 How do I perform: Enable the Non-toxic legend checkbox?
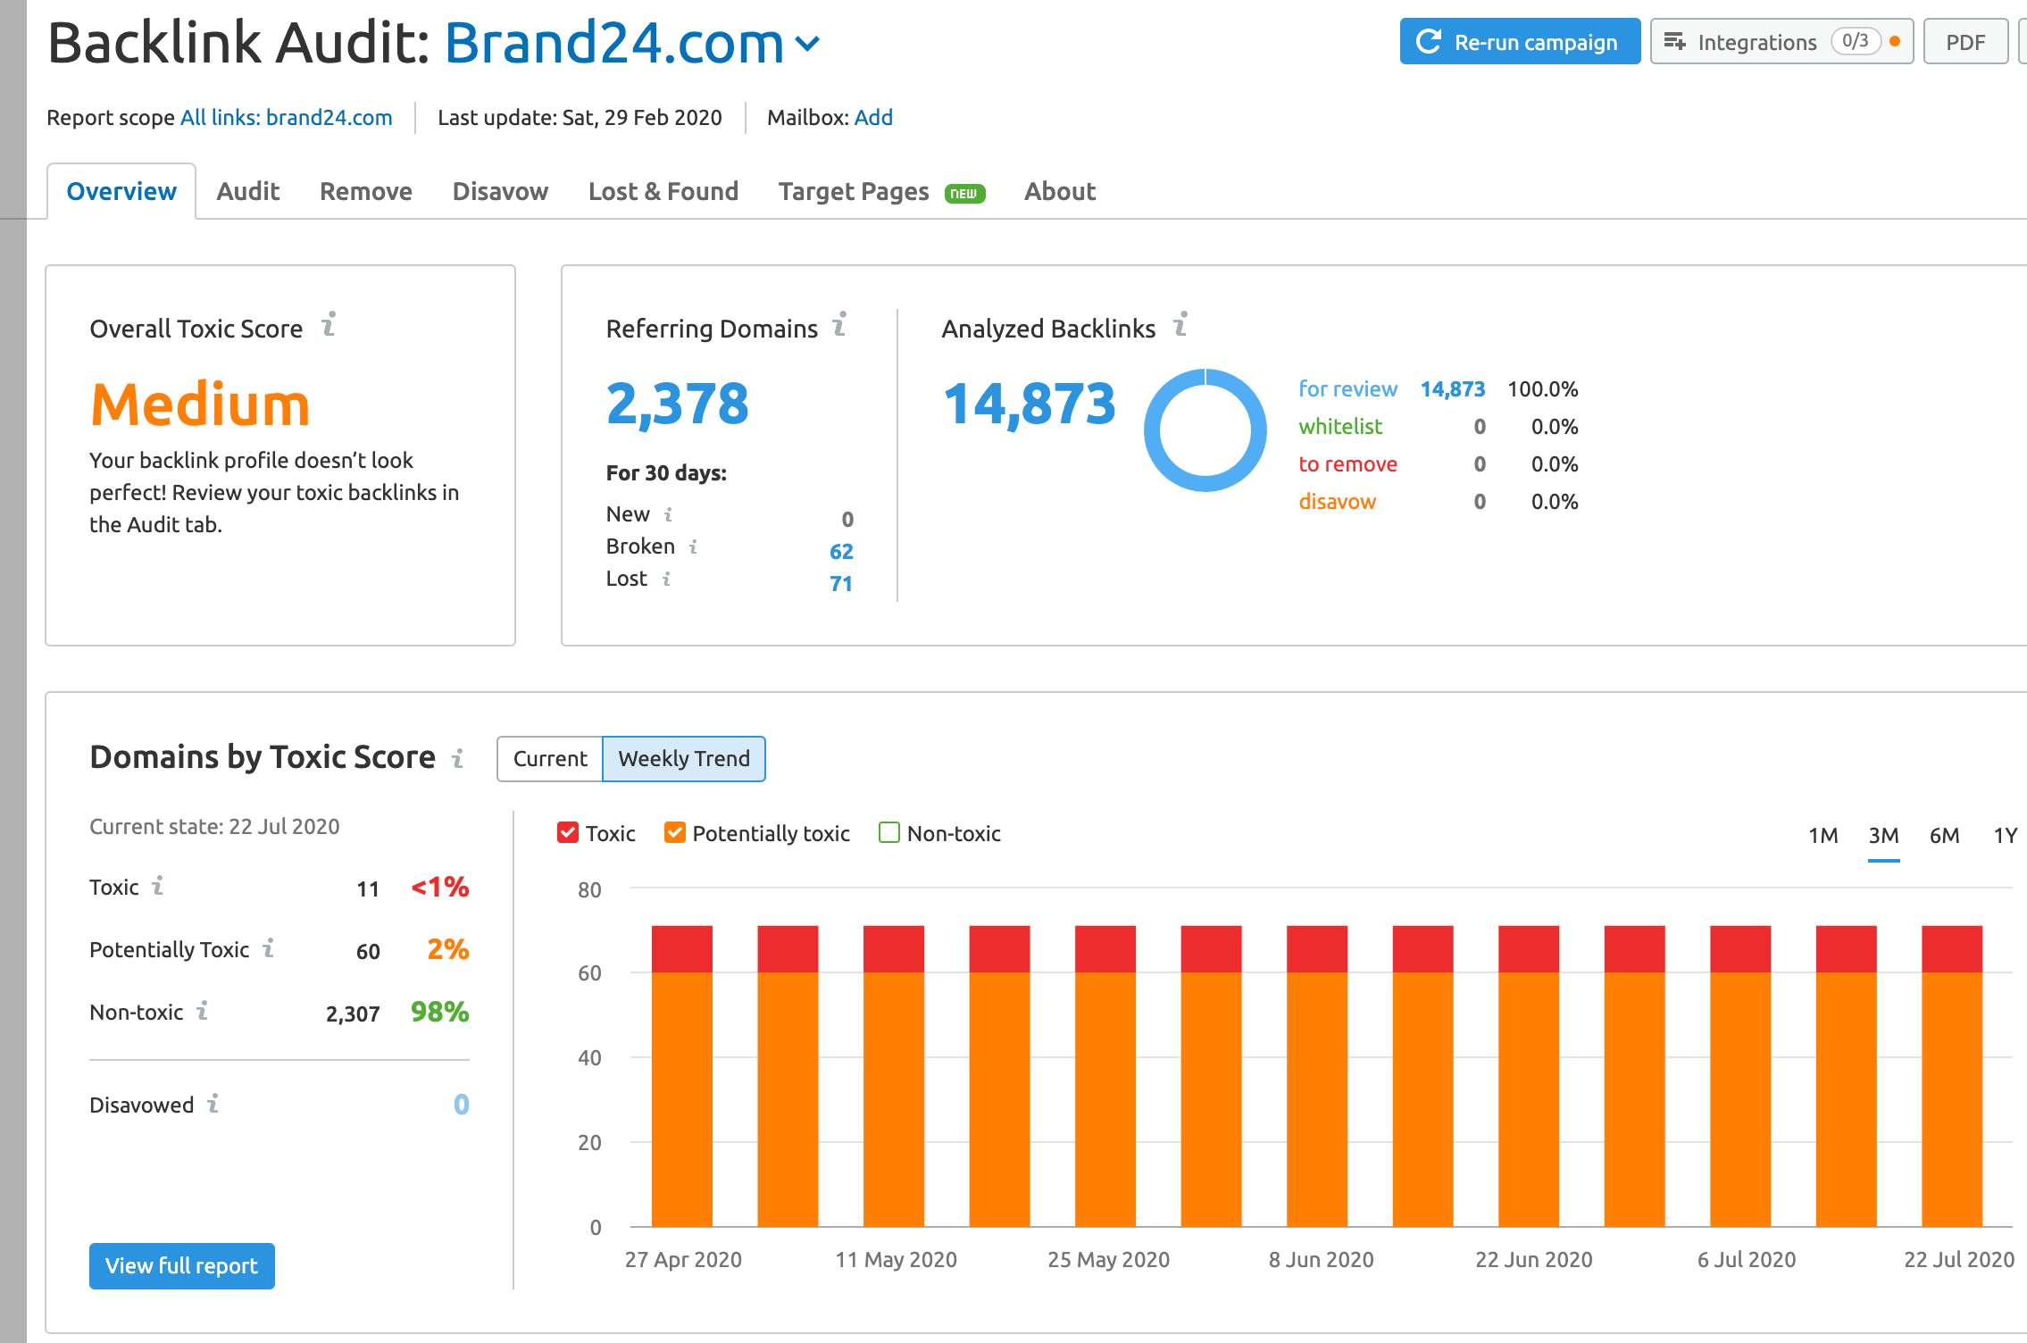click(889, 832)
